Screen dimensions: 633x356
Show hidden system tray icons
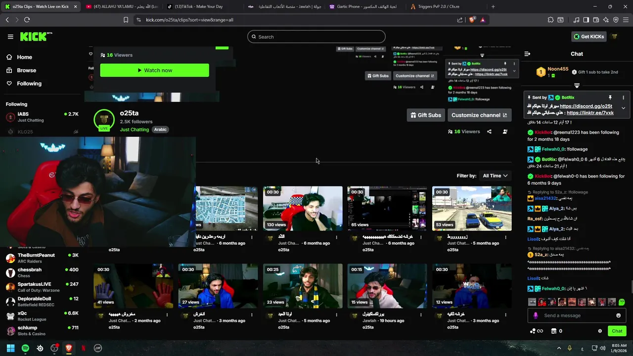pyautogui.click(x=559, y=348)
